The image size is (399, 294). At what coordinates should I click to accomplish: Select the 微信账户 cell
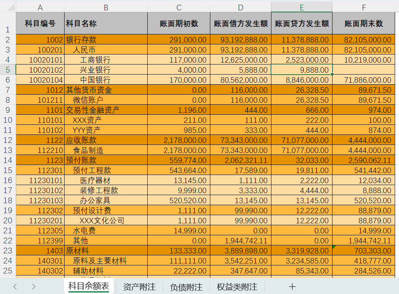[x=106, y=100]
